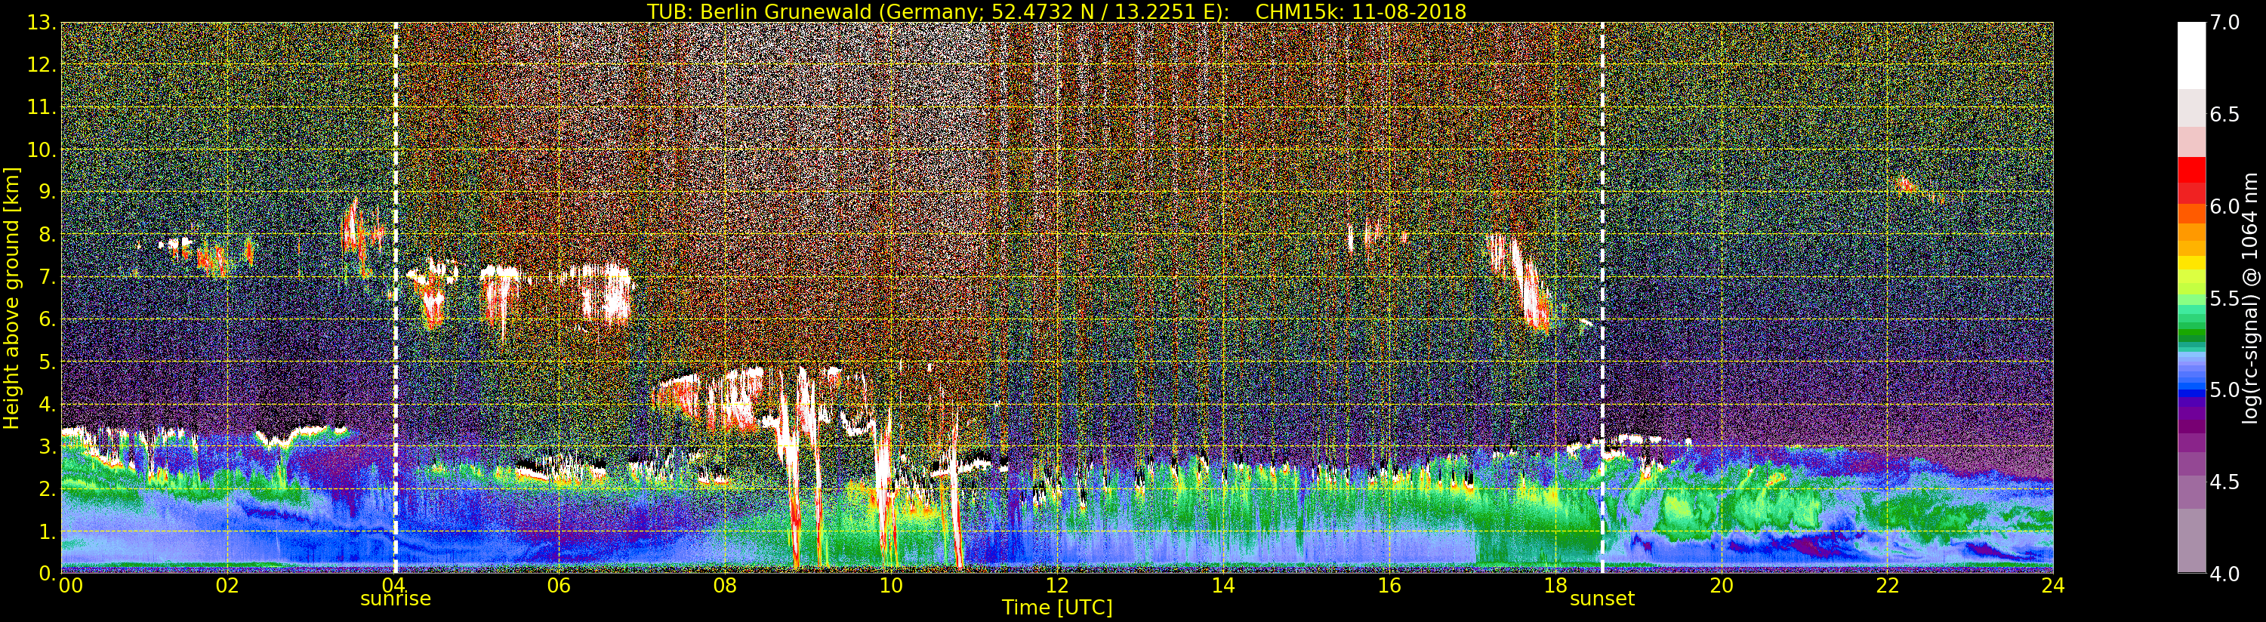Click the white top of the colorbar
This screenshot has height=622, width=2266.
(2191, 54)
